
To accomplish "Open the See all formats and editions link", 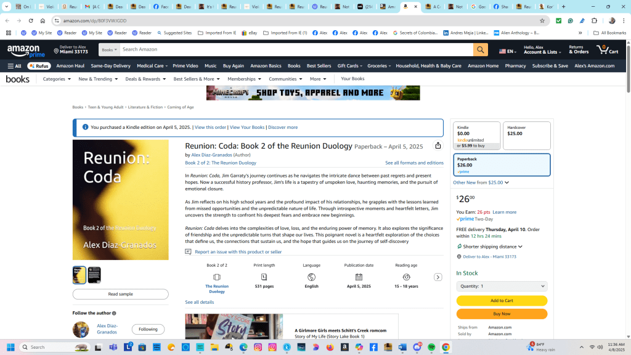I will [414, 163].
